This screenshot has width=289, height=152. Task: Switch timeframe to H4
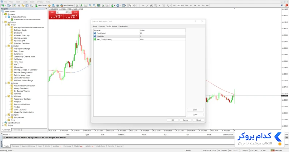pyautogui.click(x=195, y=5)
